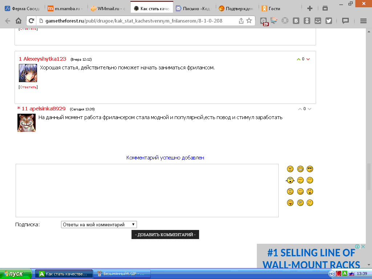Screen dimensions: 372x279
Task: Open Безымянный4.GIF taskbar window
Action: click(x=122, y=274)
